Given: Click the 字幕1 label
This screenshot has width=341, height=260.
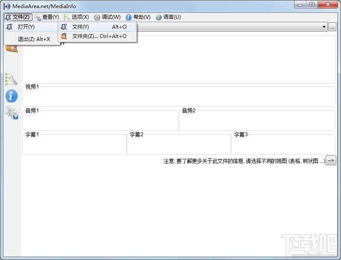Looking at the screenshot, I should pyautogui.click(x=32, y=134).
